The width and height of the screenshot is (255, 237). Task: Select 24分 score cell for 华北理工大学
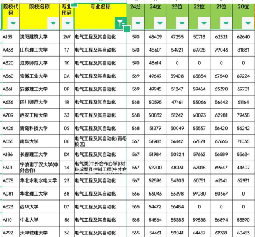(x=136, y=194)
